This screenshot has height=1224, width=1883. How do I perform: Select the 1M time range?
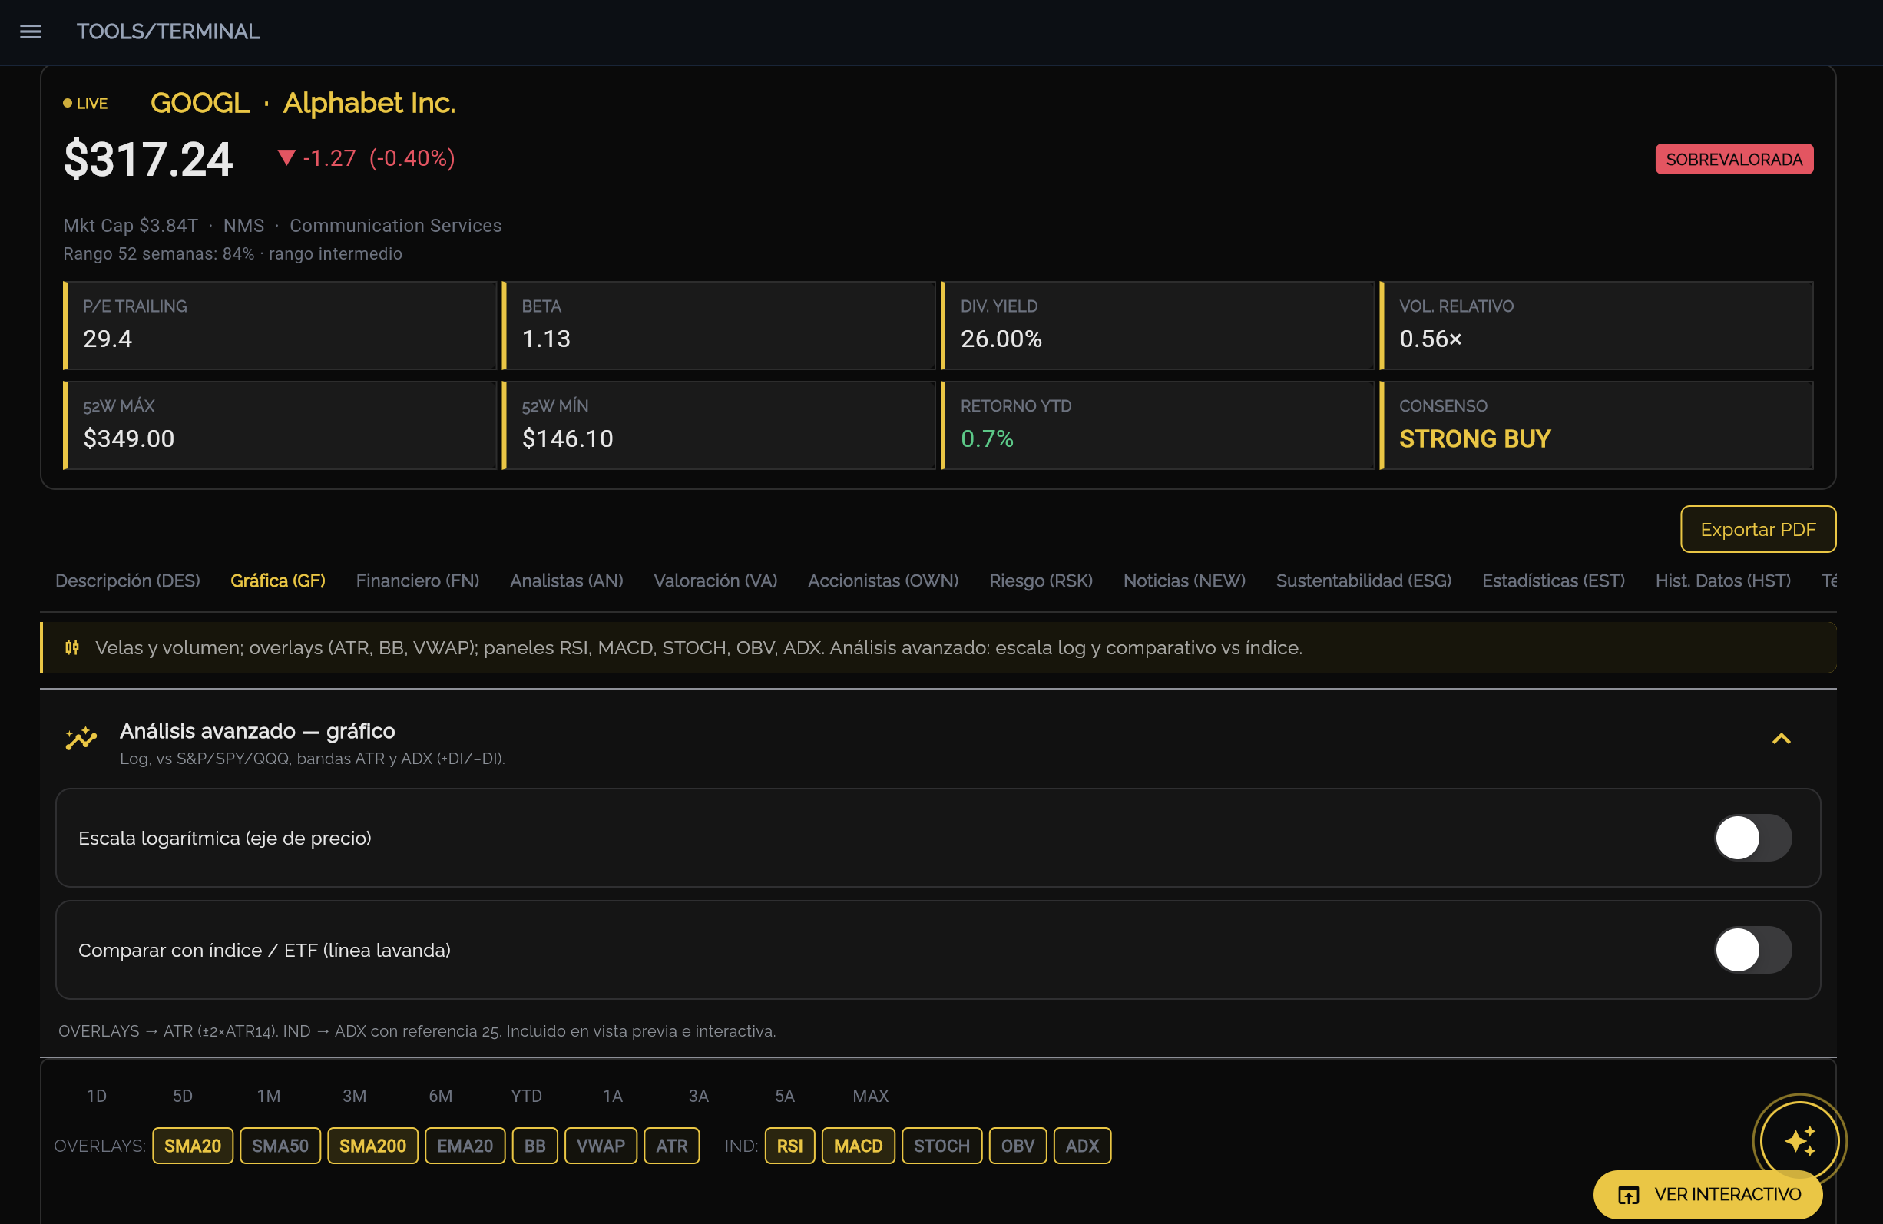point(269,1096)
